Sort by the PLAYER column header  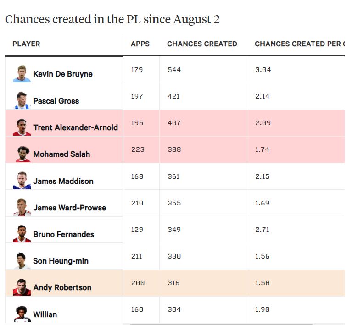click(x=26, y=44)
